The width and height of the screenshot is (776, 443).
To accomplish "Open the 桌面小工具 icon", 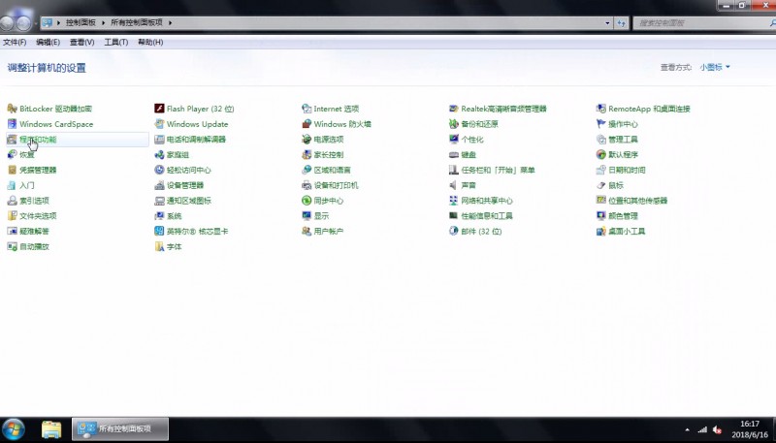I will point(600,232).
